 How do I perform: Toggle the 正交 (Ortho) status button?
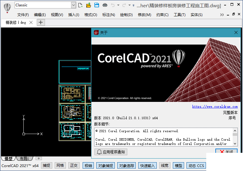tap(74, 166)
